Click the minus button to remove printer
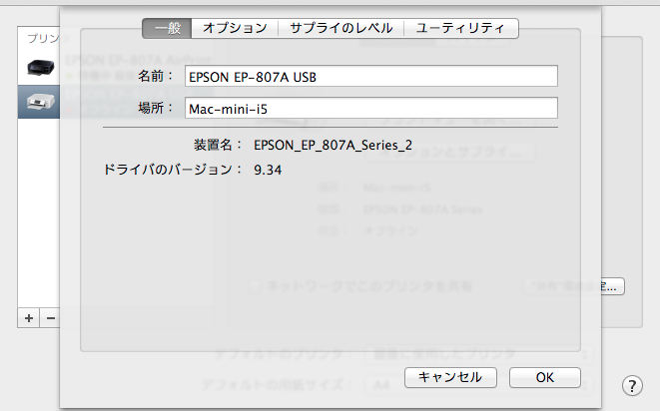 (50, 318)
